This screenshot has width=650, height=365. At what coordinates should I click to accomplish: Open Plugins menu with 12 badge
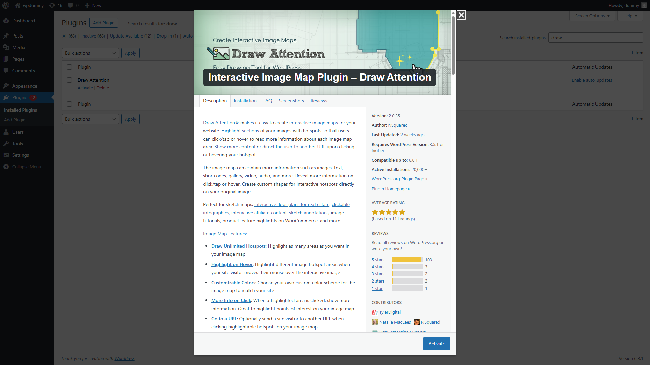coord(27,97)
